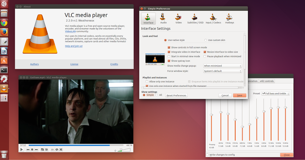Open System Settings wrench icon in launcher
305x160 pixels.
[x=4, y=79]
